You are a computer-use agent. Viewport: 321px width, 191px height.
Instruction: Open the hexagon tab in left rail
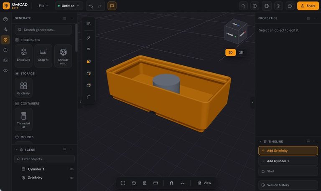tap(5, 50)
